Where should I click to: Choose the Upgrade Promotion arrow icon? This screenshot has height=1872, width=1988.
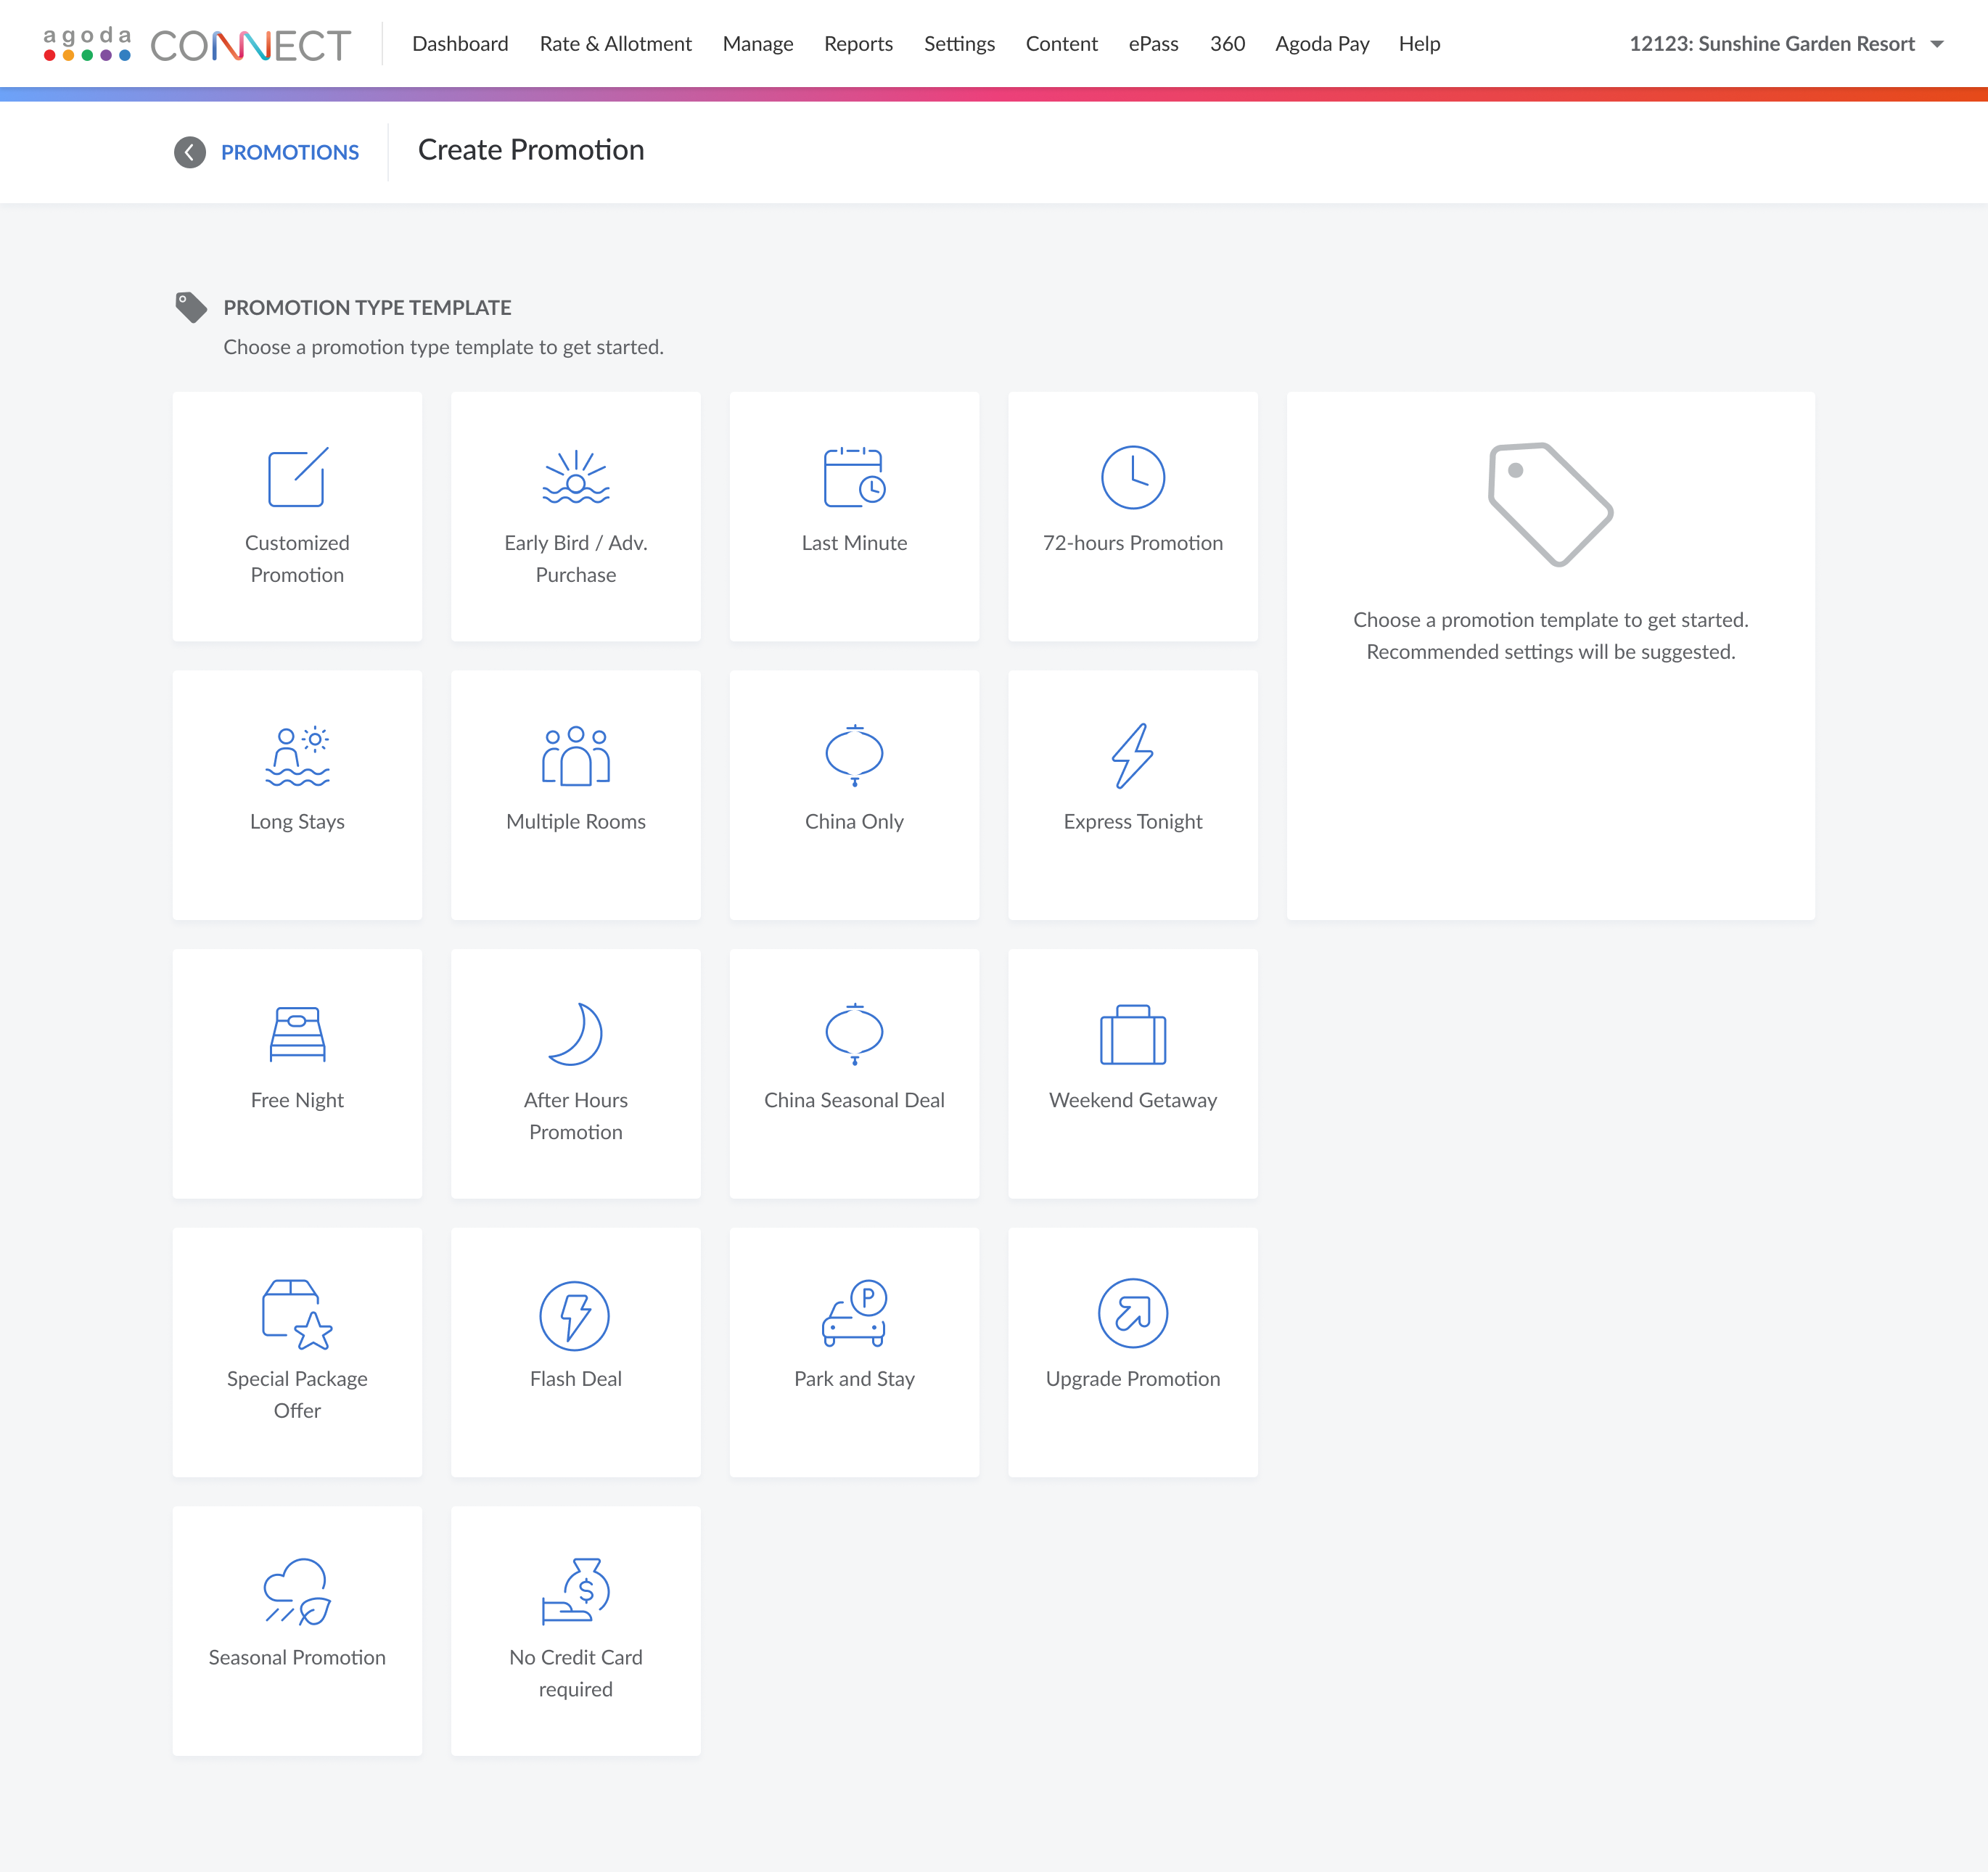point(1132,1313)
